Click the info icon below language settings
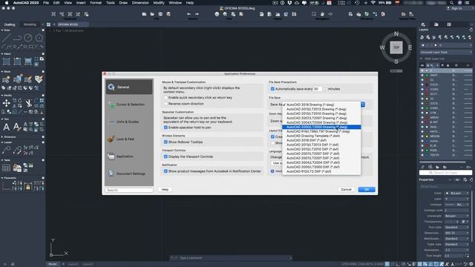The height and width of the screenshot is (267, 475). tap(272, 171)
